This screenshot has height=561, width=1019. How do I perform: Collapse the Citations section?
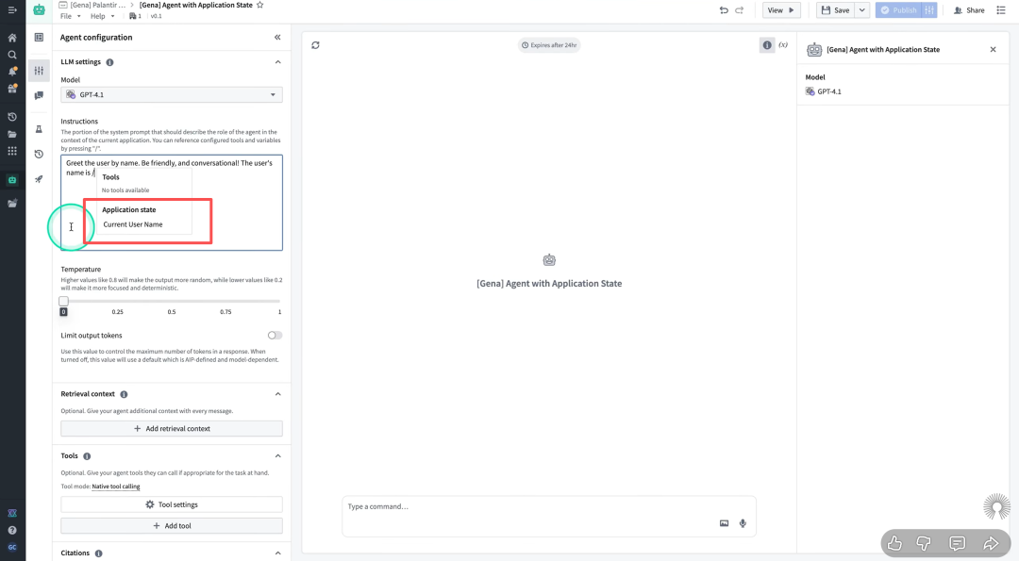click(x=277, y=553)
